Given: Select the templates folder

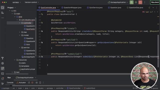Looking at the screenshot, I should [x=24, y=66].
